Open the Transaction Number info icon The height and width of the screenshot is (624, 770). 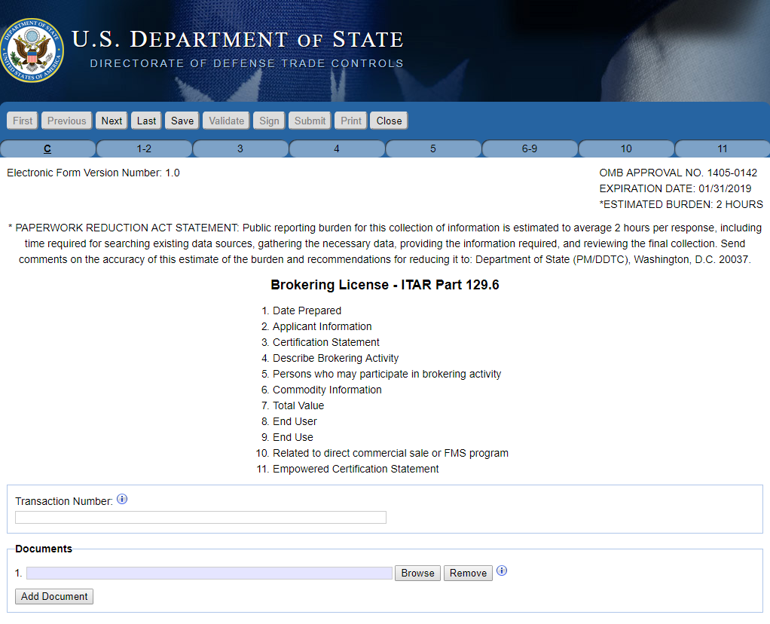coord(122,499)
